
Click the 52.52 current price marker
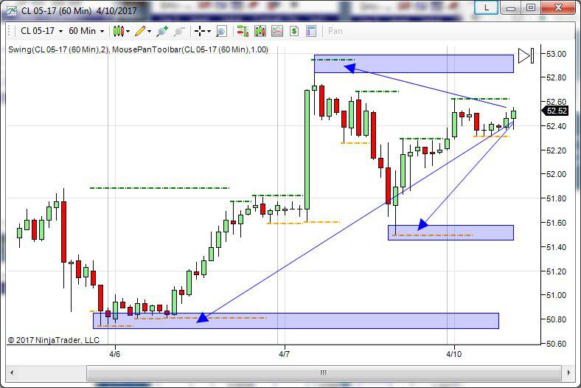(554, 111)
